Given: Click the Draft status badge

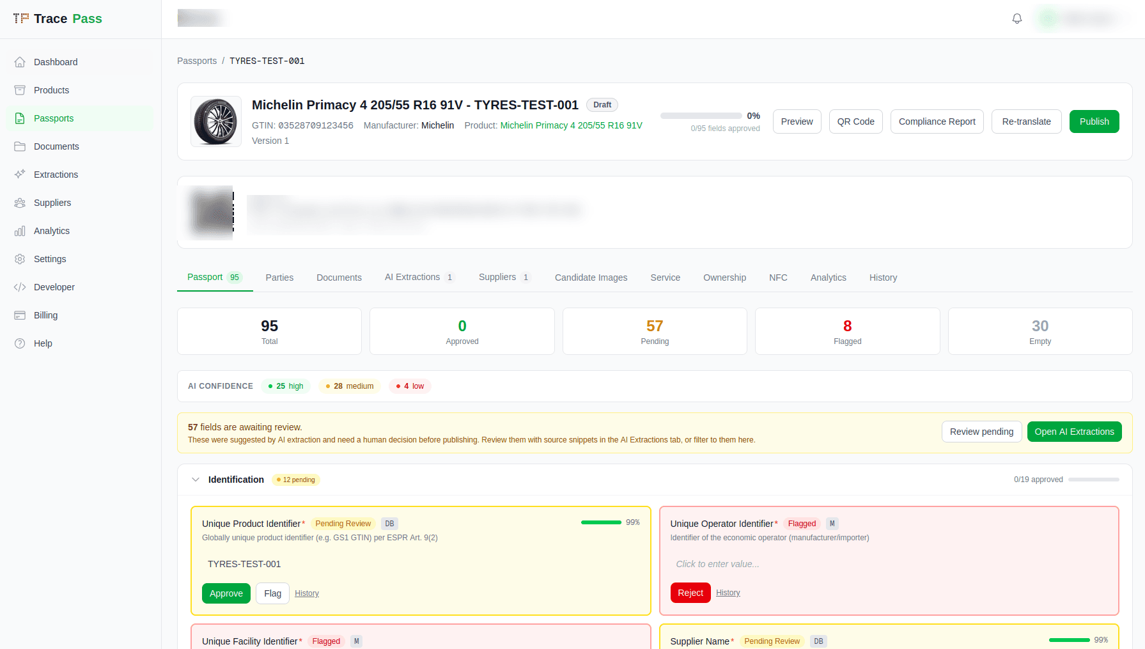Looking at the screenshot, I should pos(602,105).
